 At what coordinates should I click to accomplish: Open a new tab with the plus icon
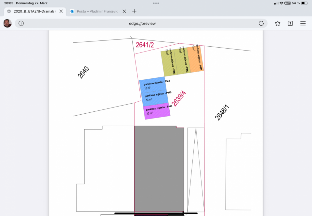click(x=134, y=11)
